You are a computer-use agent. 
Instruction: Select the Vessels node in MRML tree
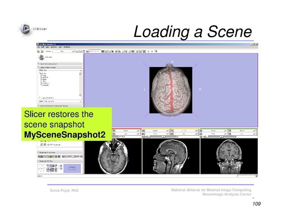46,85
